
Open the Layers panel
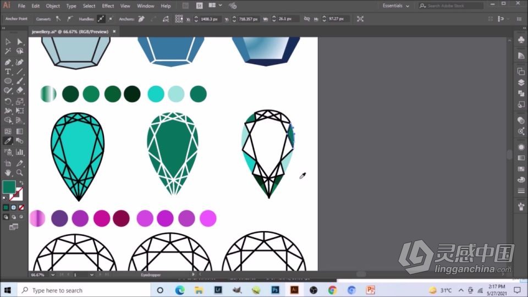tap(521, 82)
